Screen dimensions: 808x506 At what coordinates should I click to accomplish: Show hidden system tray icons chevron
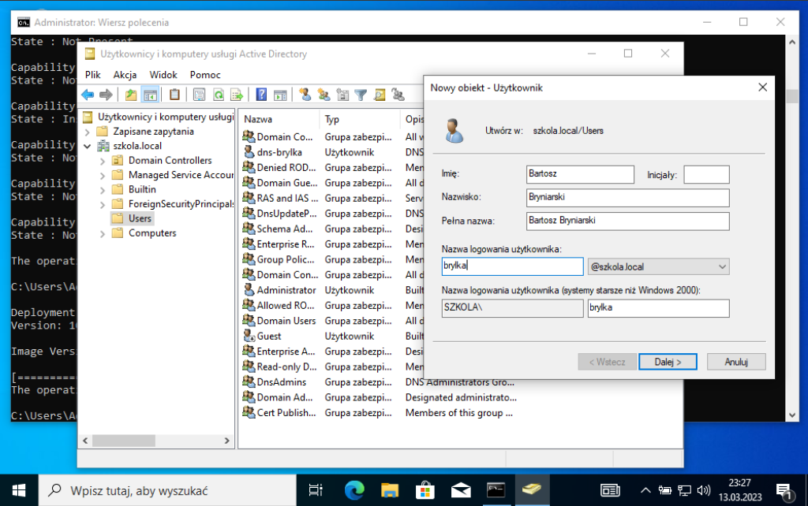coord(645,490)
